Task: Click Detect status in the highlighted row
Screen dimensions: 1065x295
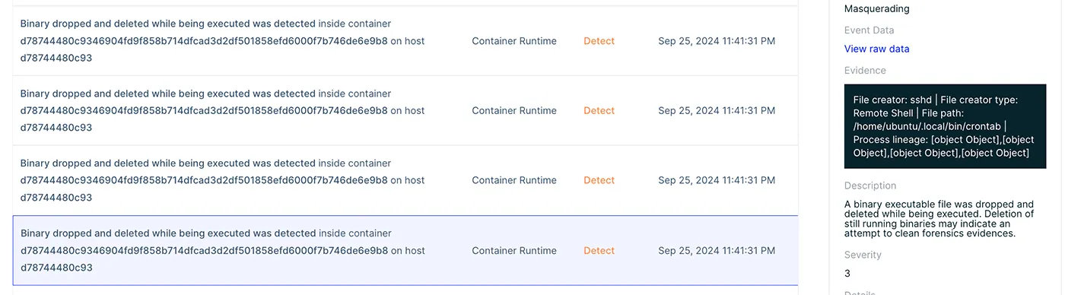Action: [x=599, y=250]
